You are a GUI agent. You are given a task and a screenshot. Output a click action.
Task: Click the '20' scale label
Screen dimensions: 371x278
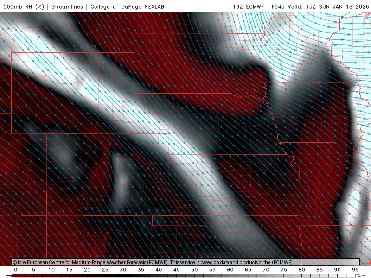pos(87,270)
